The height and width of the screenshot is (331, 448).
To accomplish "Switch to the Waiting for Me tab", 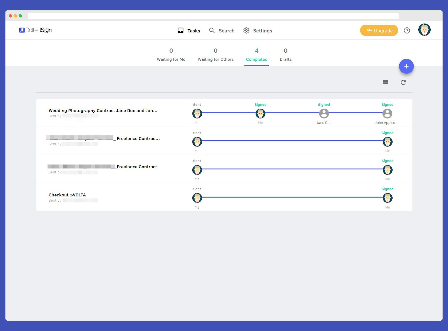I will [x=171, y=55].
